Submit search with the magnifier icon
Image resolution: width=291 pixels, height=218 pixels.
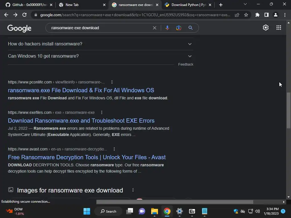click(x=190, y=28)
